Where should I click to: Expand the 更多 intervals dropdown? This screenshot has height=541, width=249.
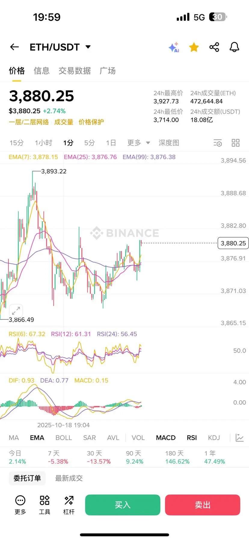[138, 143]
